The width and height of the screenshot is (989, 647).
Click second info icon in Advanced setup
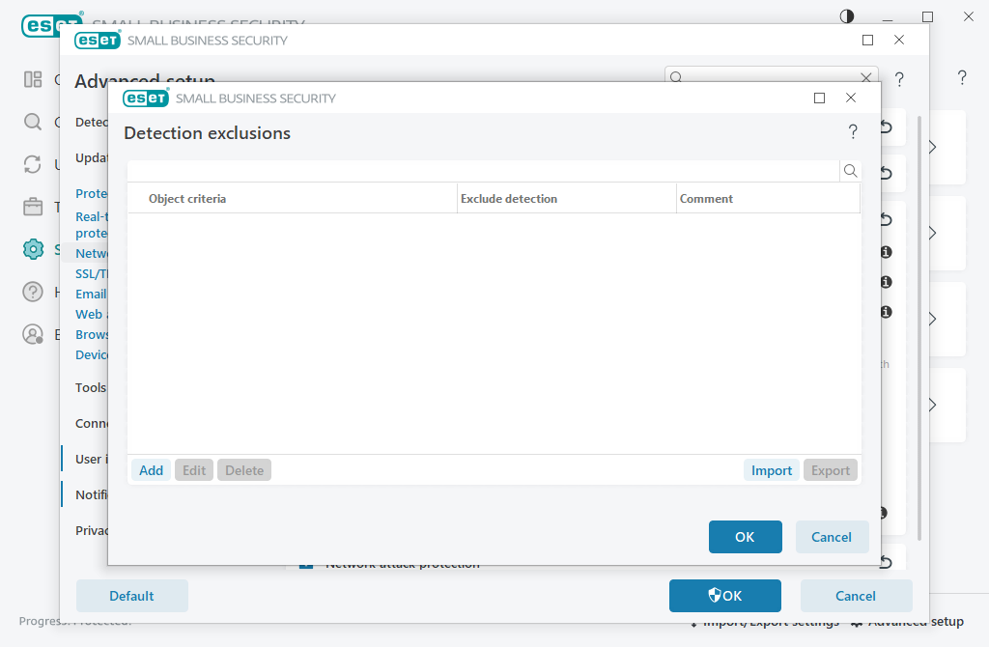[x=887, y=282]
